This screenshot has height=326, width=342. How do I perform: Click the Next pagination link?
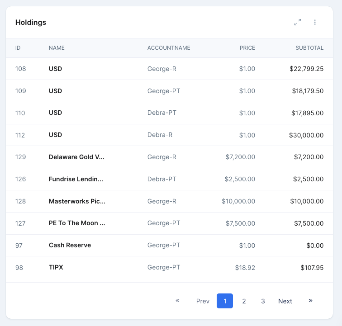285,301
